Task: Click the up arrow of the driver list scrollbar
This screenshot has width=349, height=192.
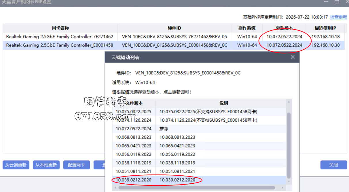Action: 289,102
